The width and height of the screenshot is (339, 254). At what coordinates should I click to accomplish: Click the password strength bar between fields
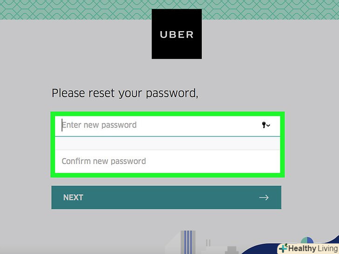pyautogui.click(x=168, y=143)
